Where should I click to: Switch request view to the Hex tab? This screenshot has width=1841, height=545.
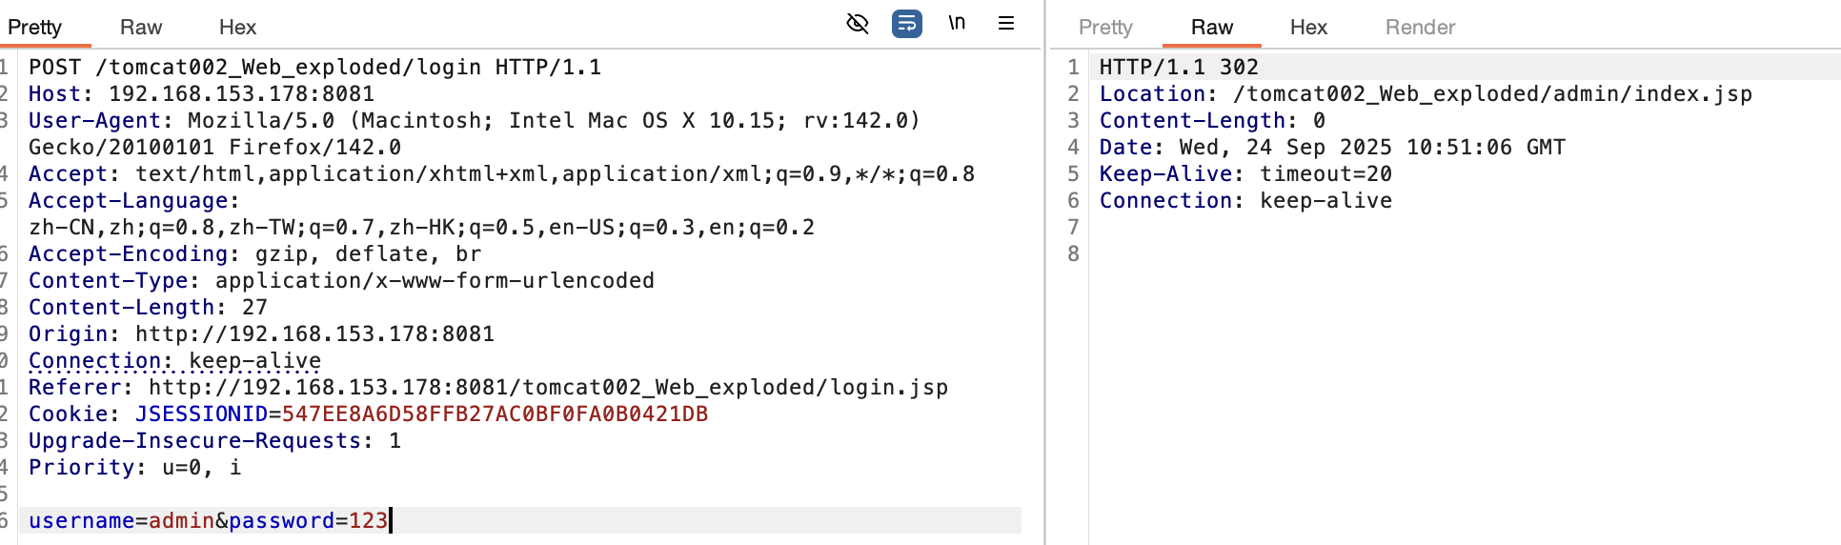237,28
